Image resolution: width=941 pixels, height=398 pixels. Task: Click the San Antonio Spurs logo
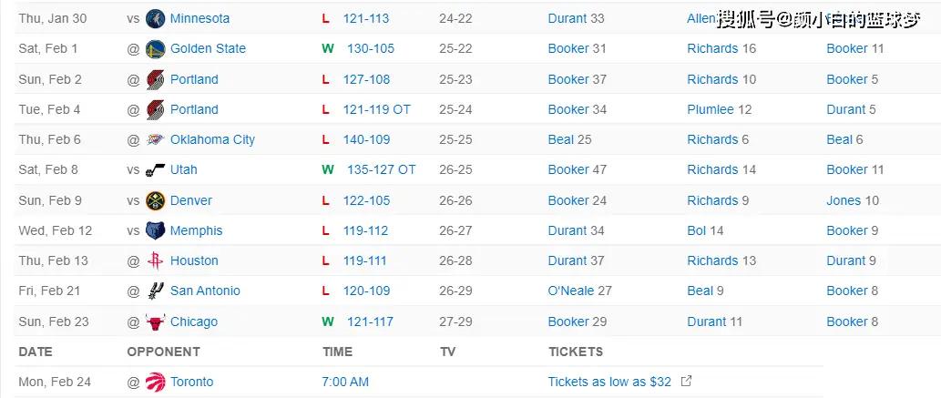click(156, 291)
